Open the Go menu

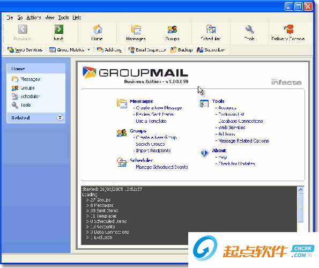[x=20, y=18]
